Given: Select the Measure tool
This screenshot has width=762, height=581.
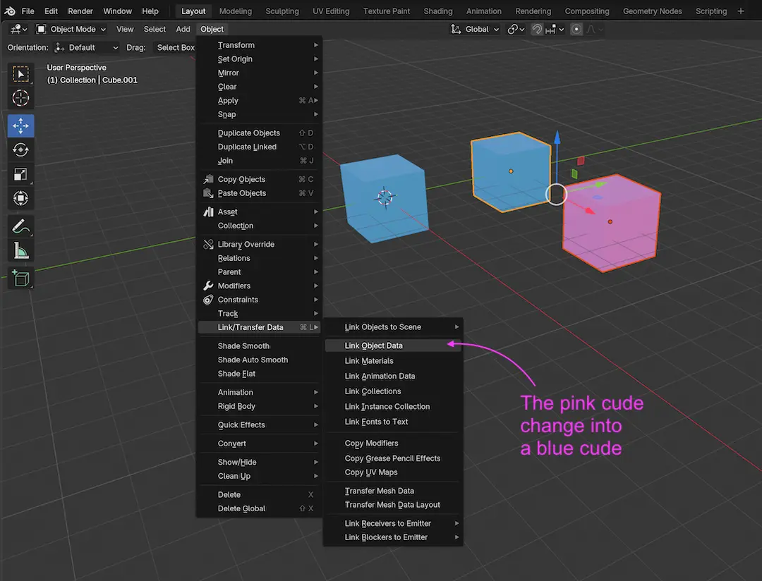Looking at the screenshot, I should (x=20, y=251).
